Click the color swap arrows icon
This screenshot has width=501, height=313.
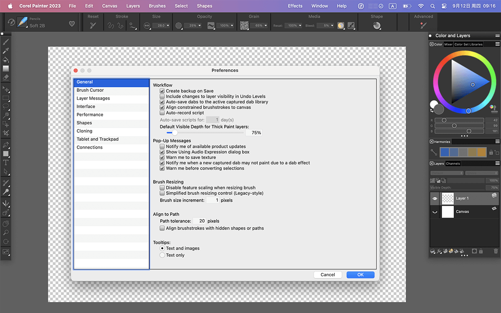pyautogui.click(x=432, y=111)
